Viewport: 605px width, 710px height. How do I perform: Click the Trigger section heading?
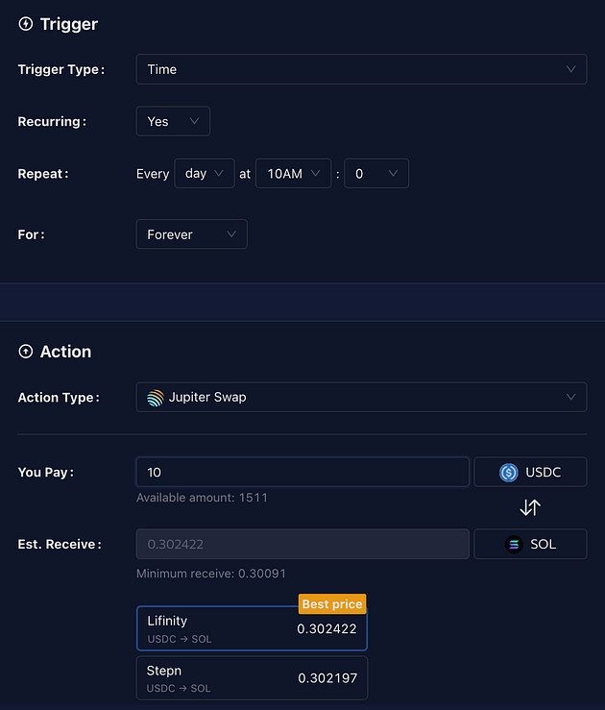tap(69, 24)
